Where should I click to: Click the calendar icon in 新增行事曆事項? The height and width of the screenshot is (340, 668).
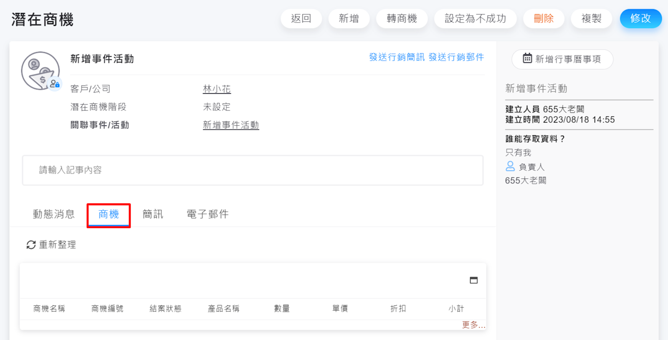(527, 59)
